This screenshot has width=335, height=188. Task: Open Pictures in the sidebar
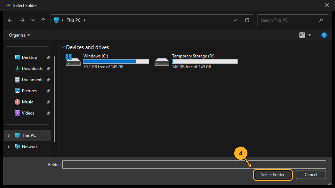point(29,91)
